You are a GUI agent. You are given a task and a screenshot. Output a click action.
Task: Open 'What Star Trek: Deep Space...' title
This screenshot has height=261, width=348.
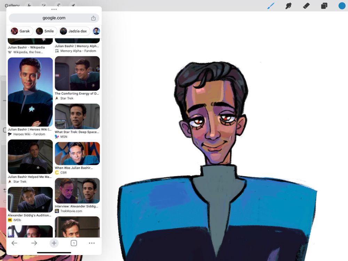[77, 132]
